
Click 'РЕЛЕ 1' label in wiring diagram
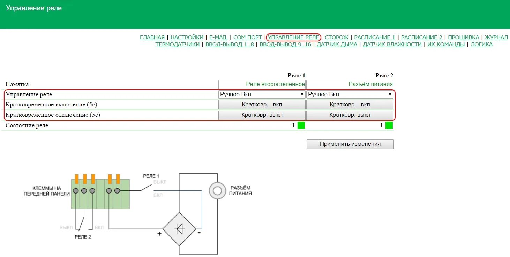point(151,176)
